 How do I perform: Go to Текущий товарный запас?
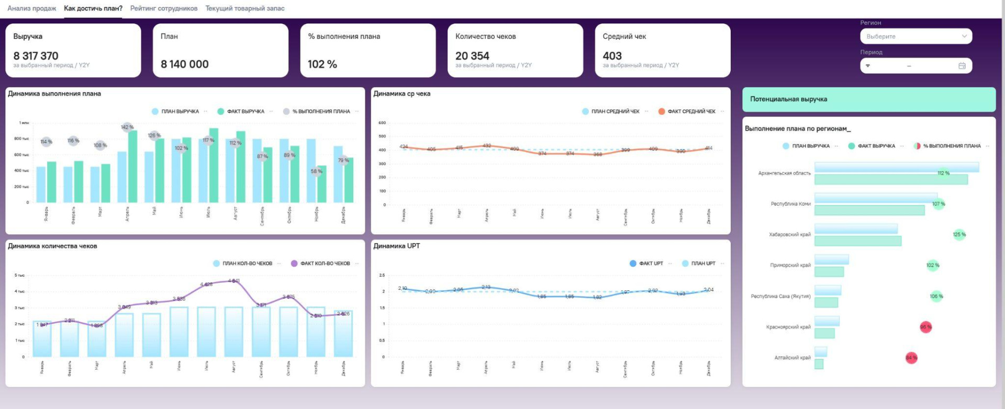245,8
